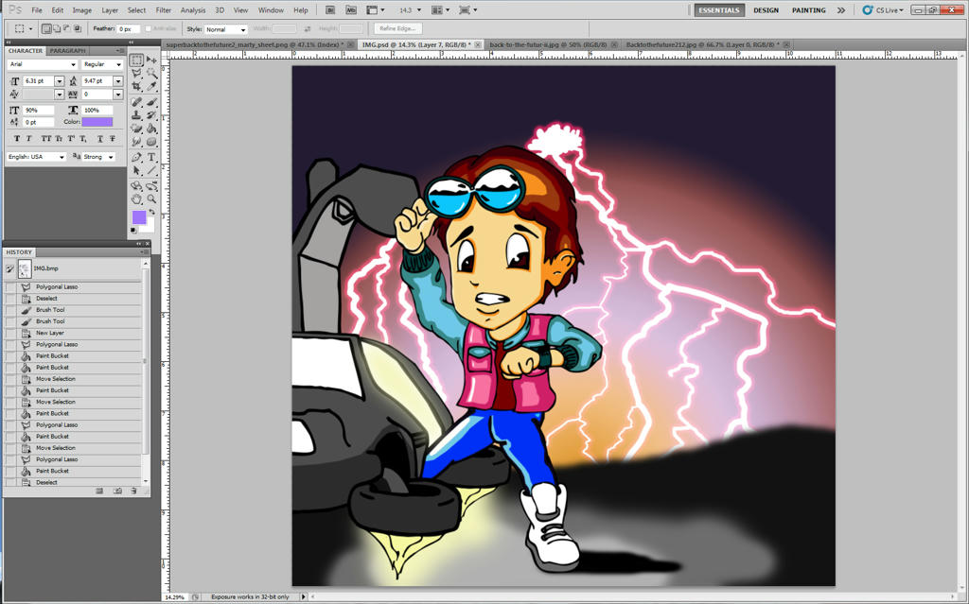
Task: Open the Filter menu
Action: pyautogui.click(x=164, y=9)
